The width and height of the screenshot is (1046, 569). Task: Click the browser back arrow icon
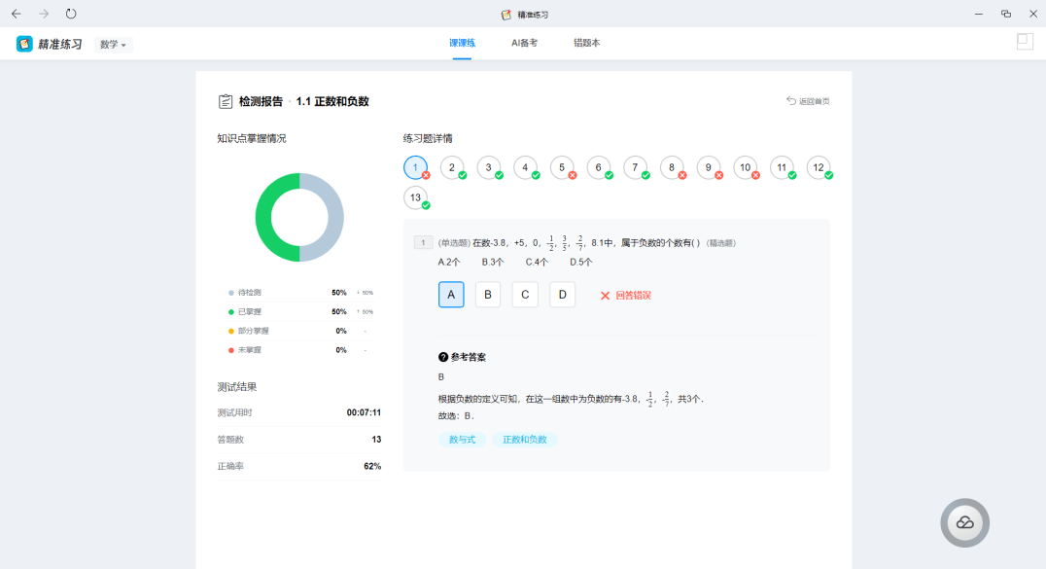coord(17,14)
